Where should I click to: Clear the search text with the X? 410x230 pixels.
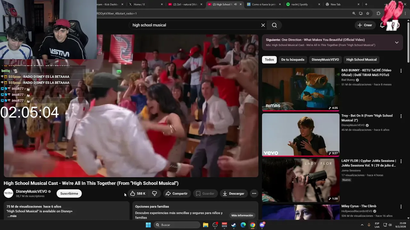click(x=263, y=25)
